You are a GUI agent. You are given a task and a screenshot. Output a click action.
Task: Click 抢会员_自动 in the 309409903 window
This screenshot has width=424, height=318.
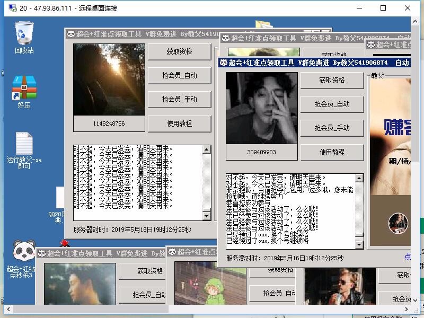tap(332, 104)
